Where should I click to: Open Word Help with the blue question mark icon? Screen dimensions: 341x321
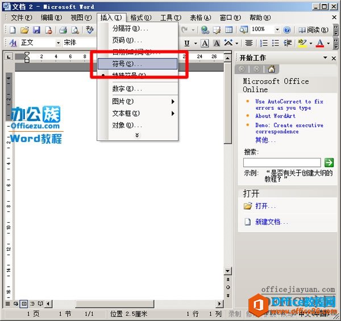[287, 30]
